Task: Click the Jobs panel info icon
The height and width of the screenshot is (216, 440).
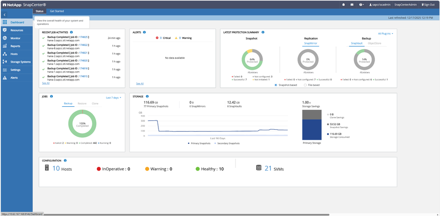Action: [x=51, y=96]
